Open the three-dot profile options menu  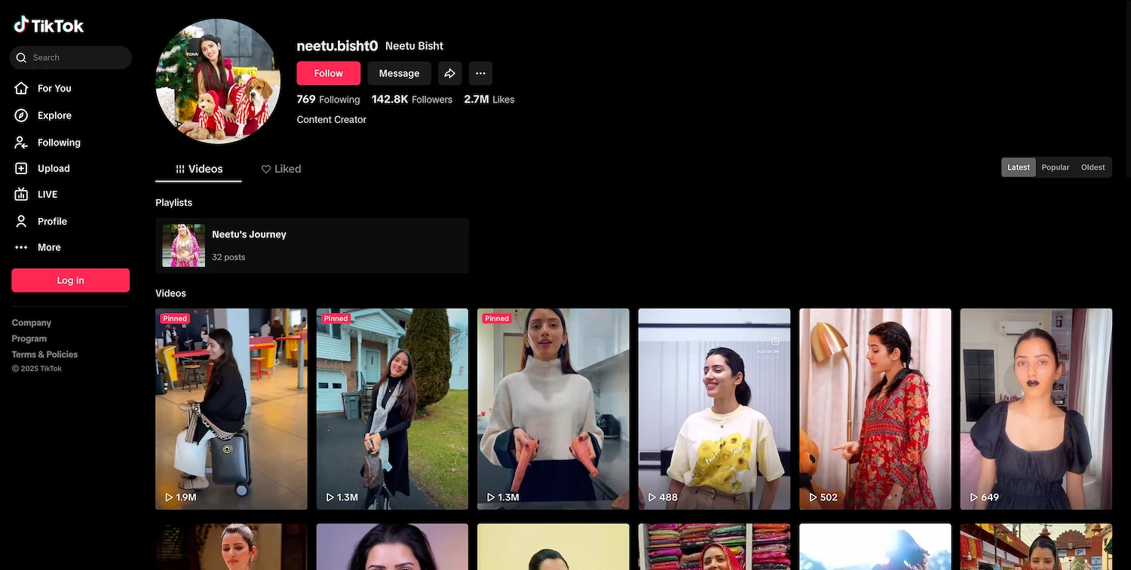point(480,73)
